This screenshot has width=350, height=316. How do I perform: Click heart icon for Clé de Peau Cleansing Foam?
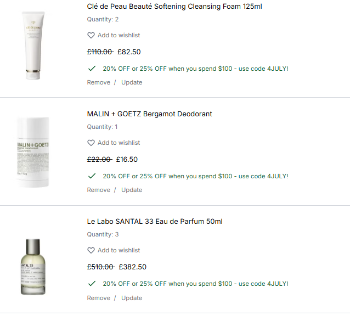coord(91,35)
